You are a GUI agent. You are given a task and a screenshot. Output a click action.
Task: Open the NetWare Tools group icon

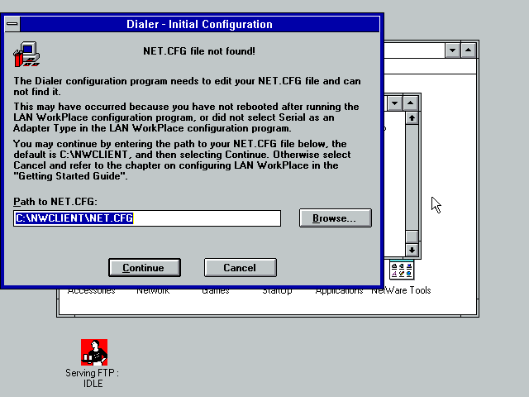click(x=402, y=270)
